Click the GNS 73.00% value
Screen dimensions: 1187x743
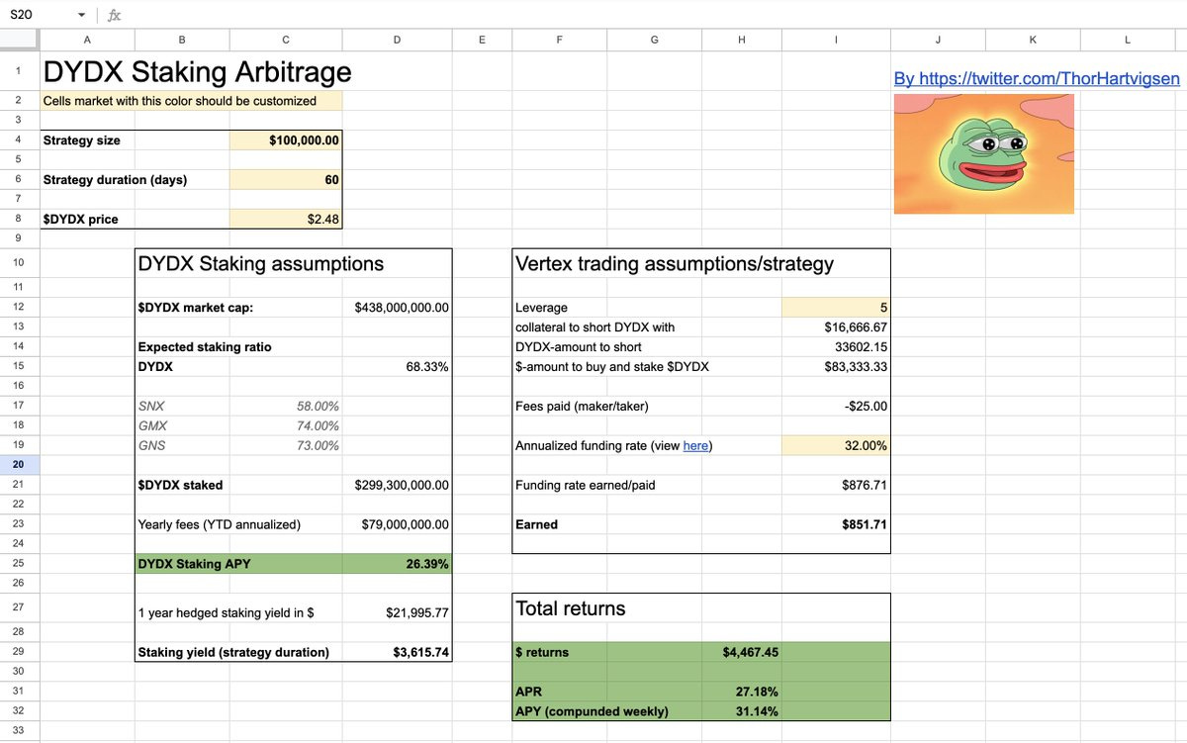(318, 446)
